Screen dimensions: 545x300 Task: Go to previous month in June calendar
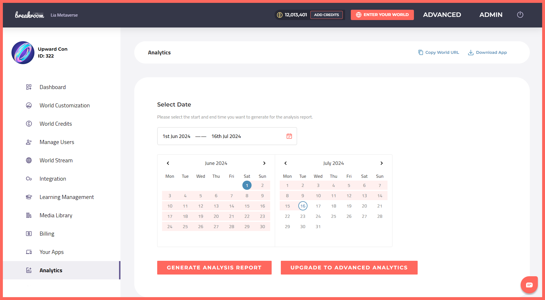tap(168, 163)
